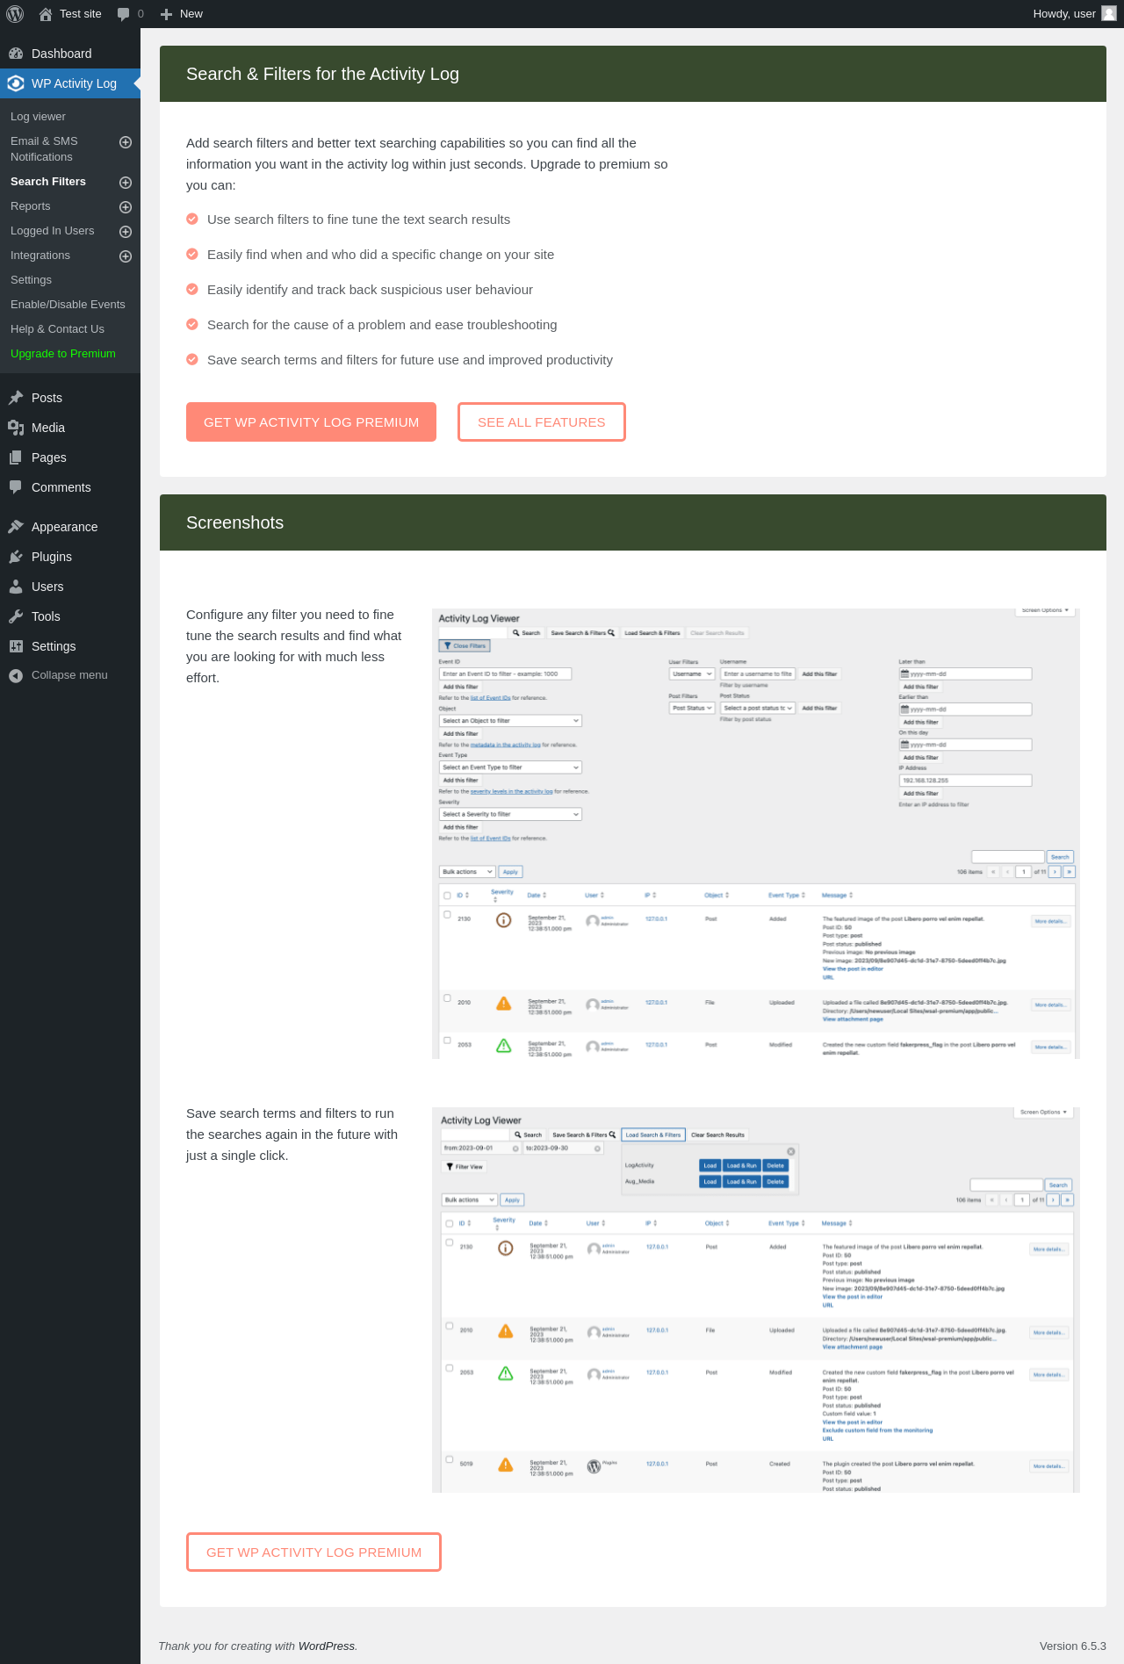
Task: Click Howdy, user account text
Action: pos(1064,14)
